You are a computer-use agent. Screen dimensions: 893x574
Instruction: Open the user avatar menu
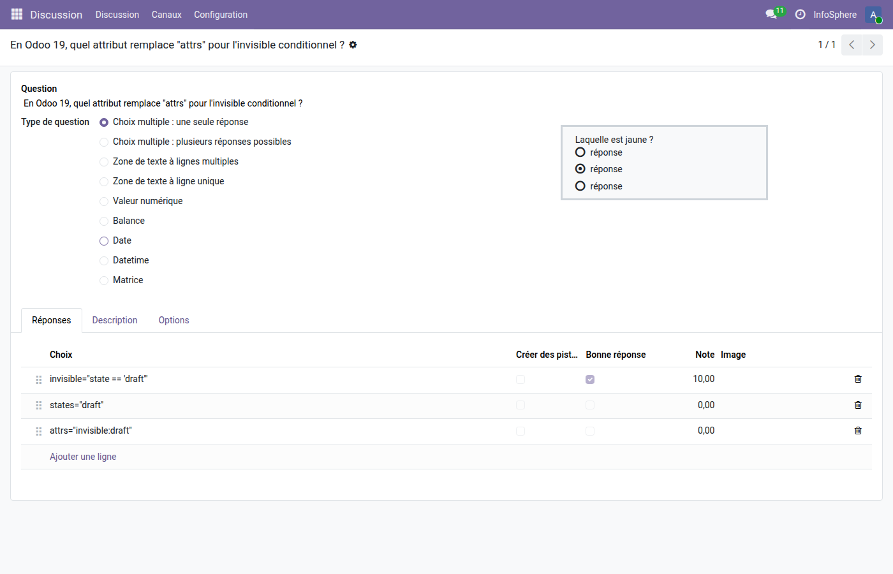pyautogui.click(x=873, y=14)
